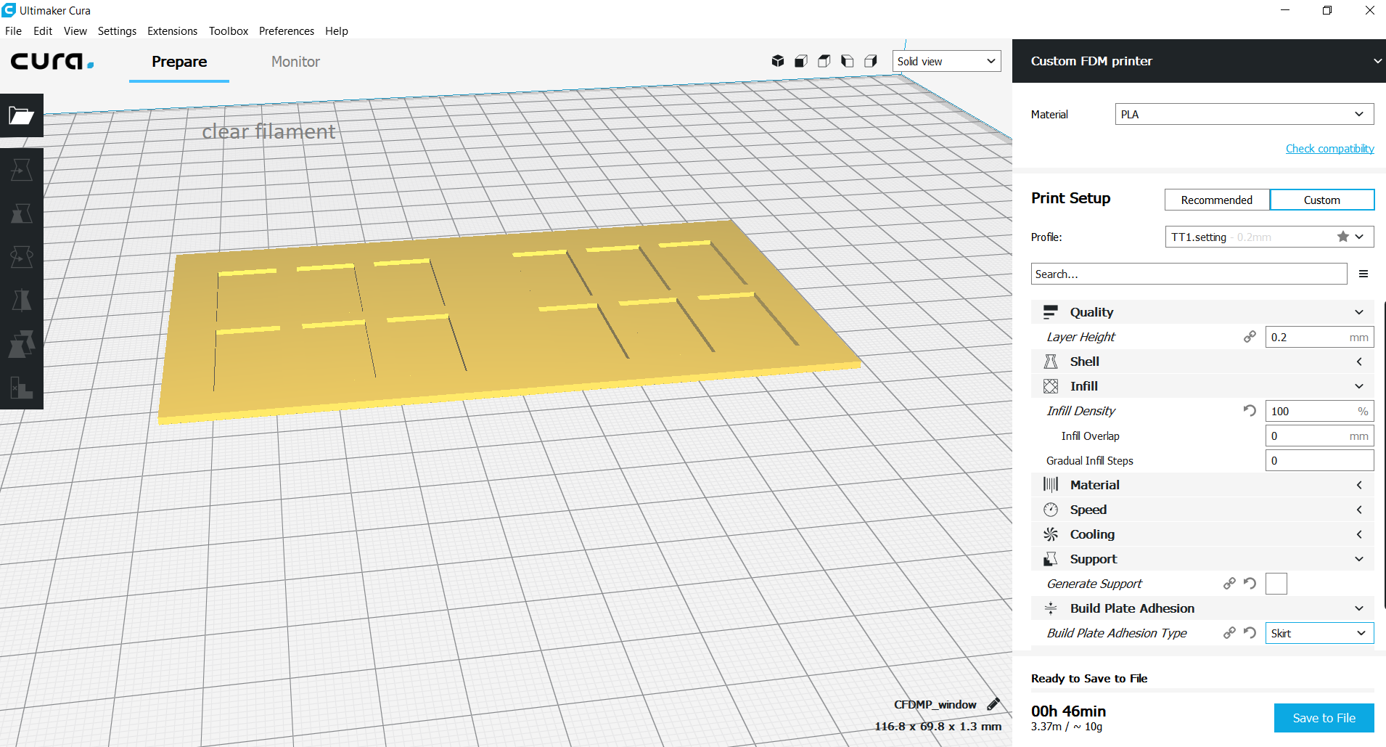Click the link icon beside Build Plate Adhesion Type
The image size is (1386, 747).
point(1229,633)
